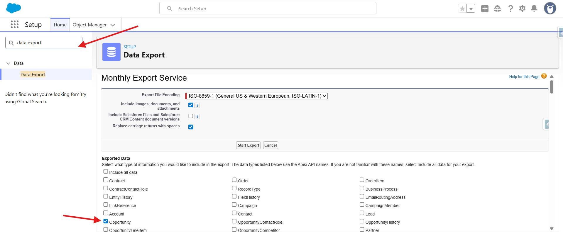Open the help question mark icon
563x236 pixels.
510,9
